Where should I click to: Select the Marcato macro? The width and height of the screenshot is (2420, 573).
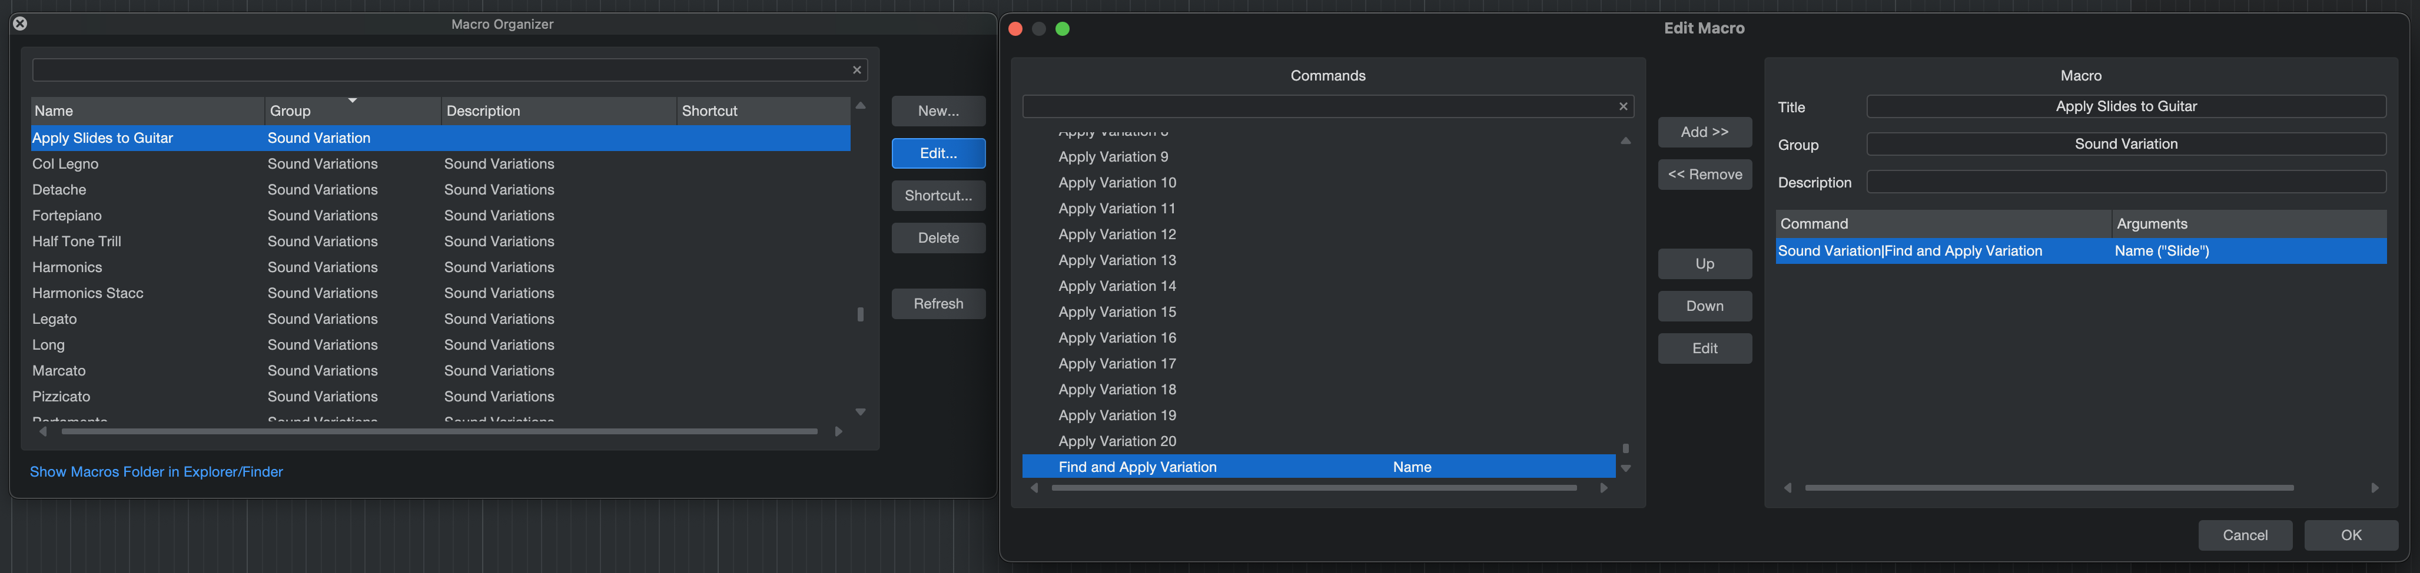click(x=440, y=370)
